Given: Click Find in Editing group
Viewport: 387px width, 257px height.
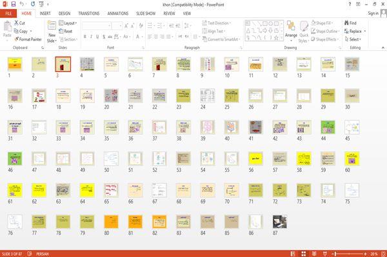Looking at the screenshot, I should tap(350, 23).
